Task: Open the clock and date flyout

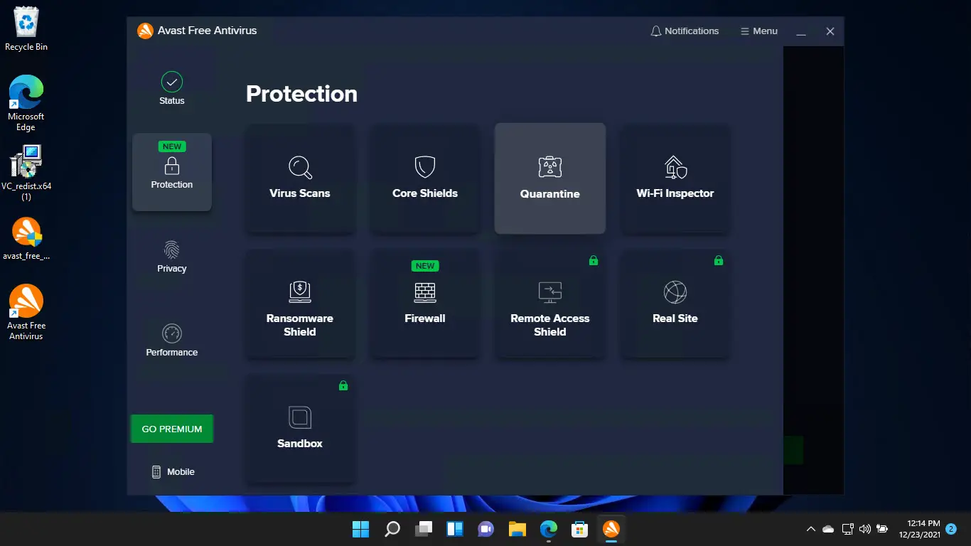Action: (919, 529)
